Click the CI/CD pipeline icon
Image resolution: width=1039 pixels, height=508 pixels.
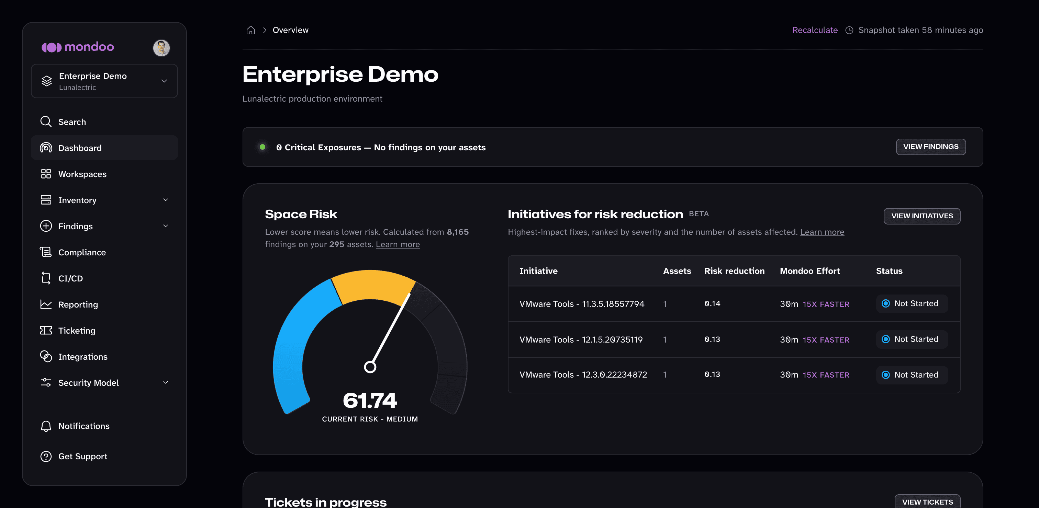46,278
